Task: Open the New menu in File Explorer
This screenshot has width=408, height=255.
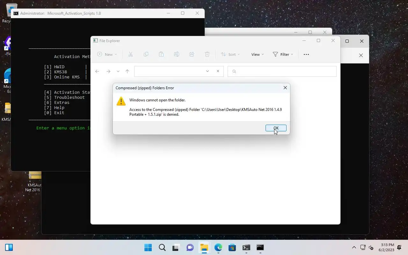Action: (107, 55)
